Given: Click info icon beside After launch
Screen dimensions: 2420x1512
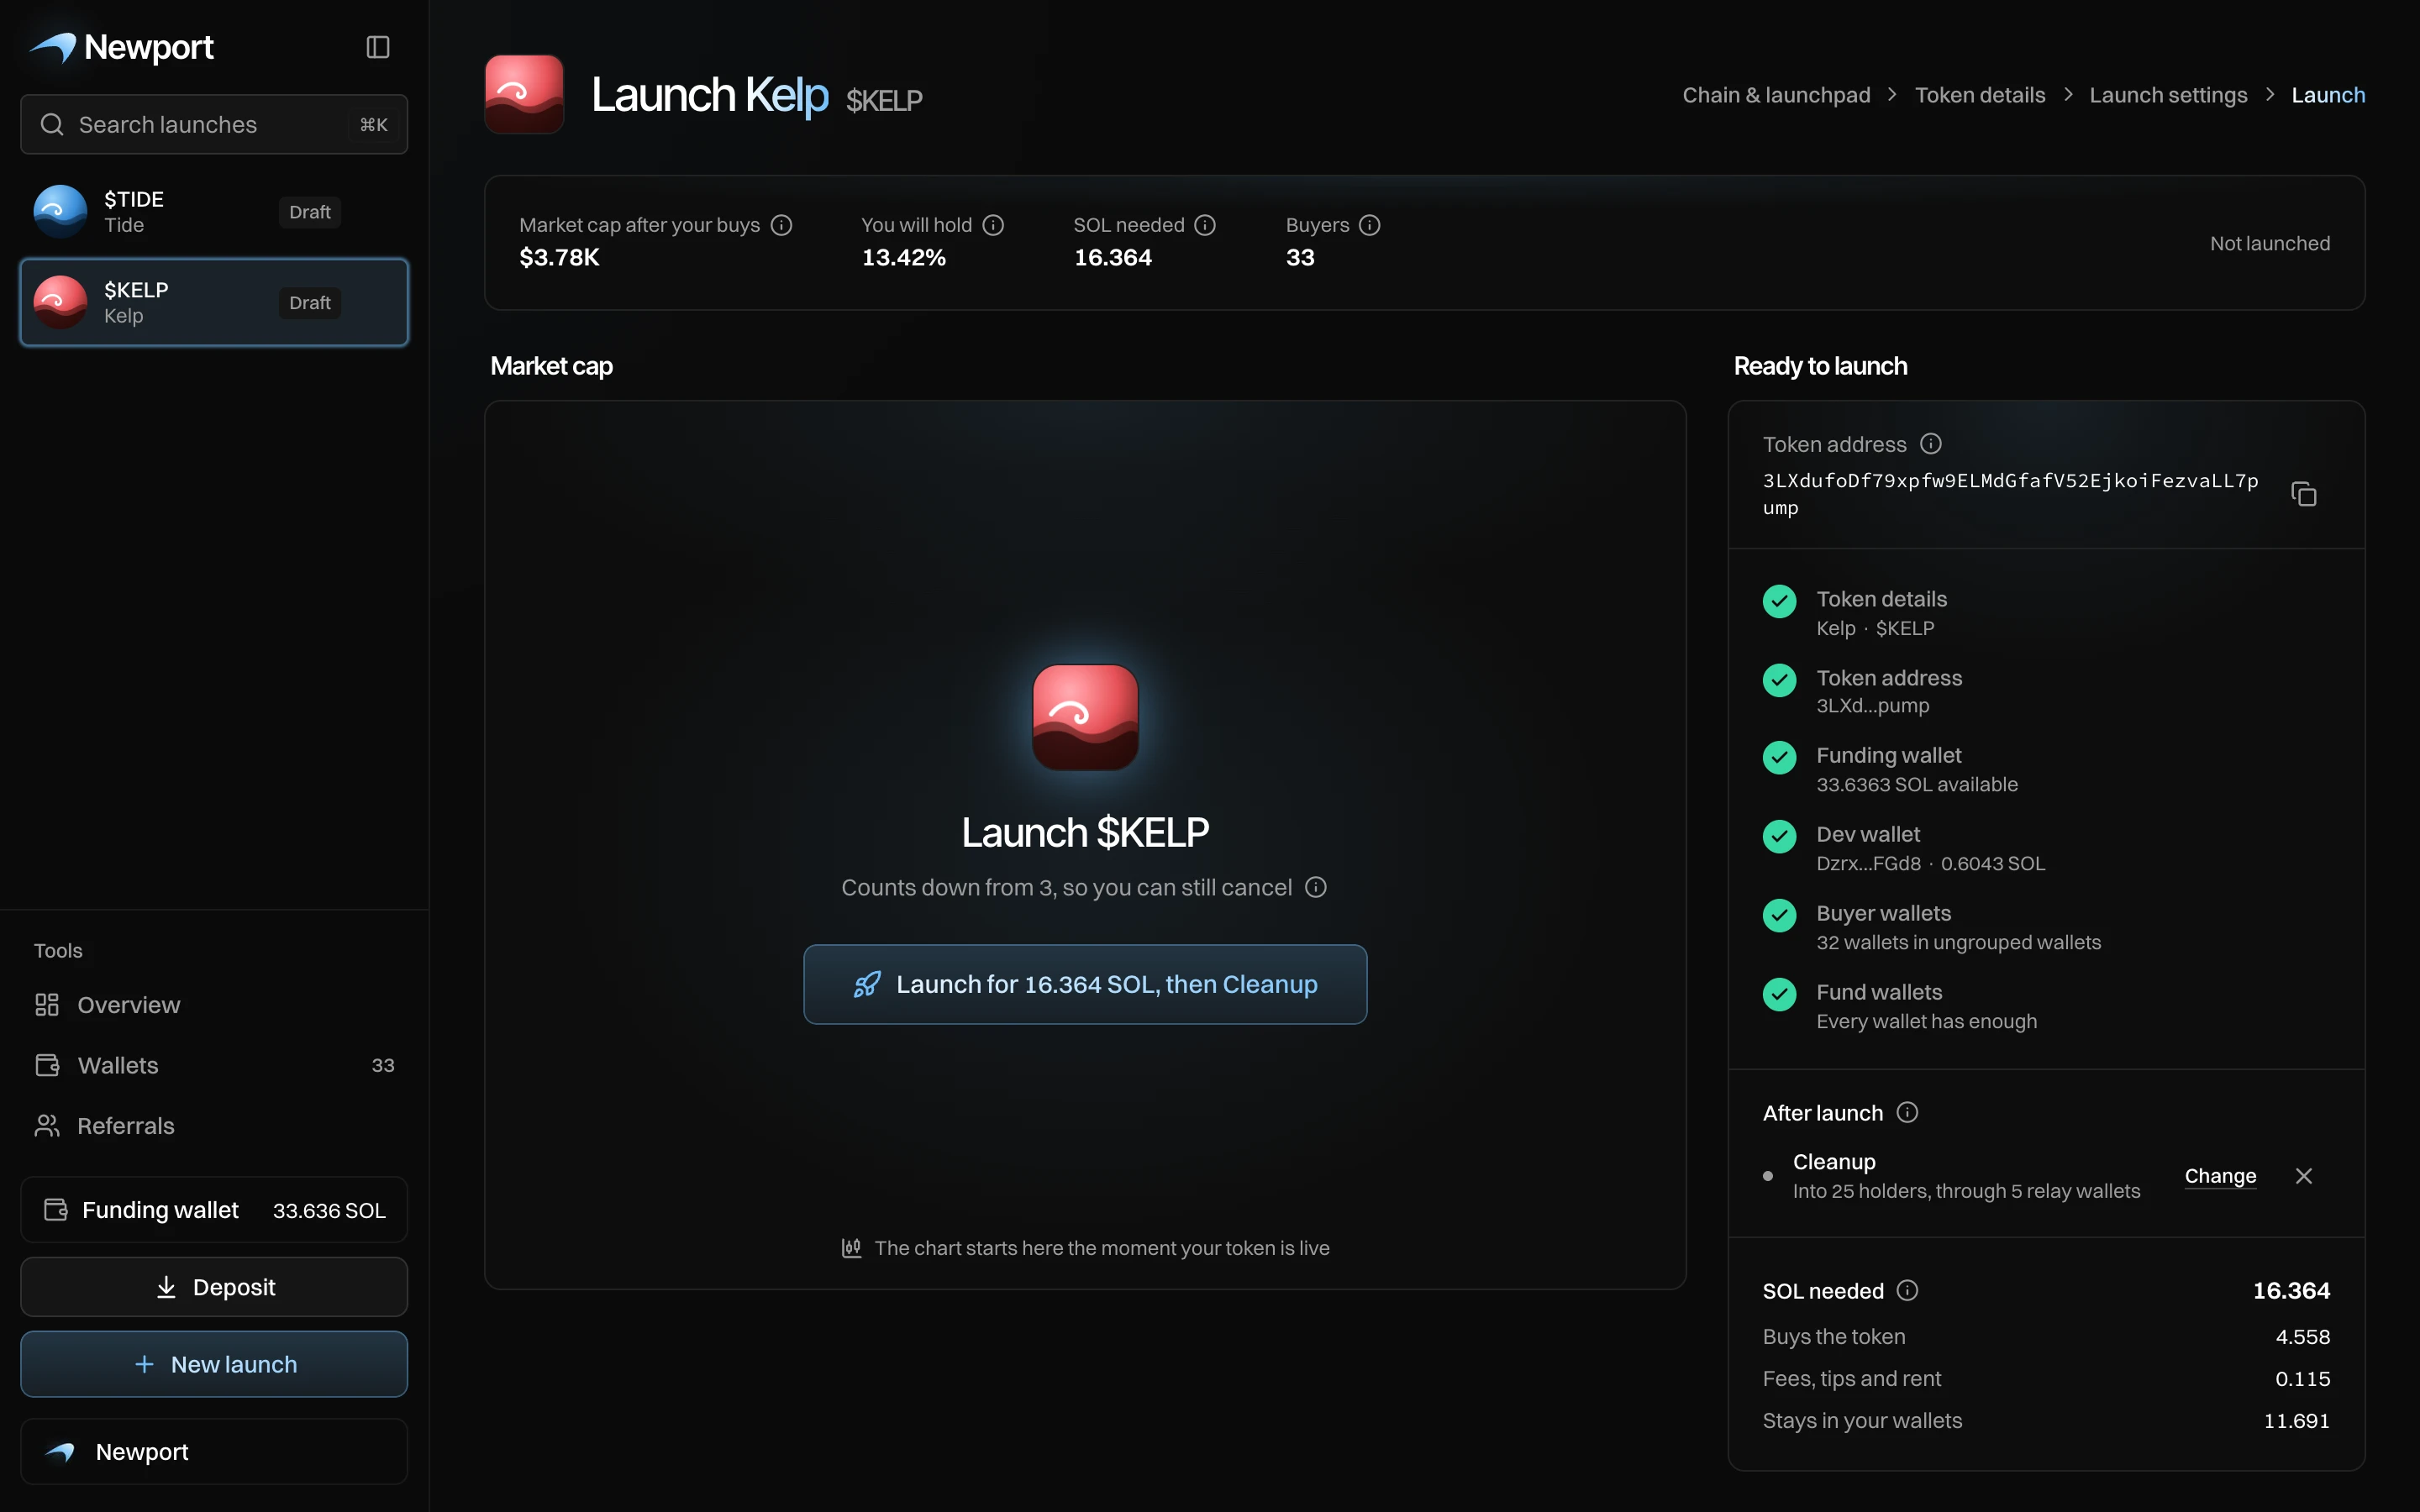Looking at the screenshot, I should point(1907,1112).
